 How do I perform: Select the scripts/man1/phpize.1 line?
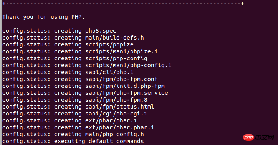tap(80, 51)
